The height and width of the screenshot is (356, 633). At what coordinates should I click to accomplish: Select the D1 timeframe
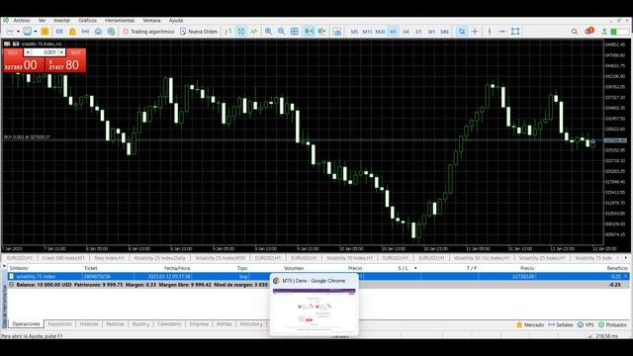click(418, 32)
